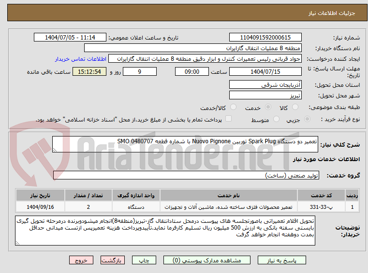Screen dimensions: 368x273
Task: Click the resize handle of buyer notes textarea
Action: (x=17, y=243)
